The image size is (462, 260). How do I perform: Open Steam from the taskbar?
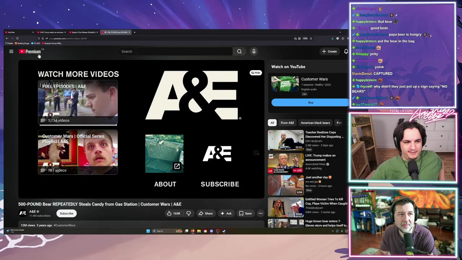click(x=224, y=231)
